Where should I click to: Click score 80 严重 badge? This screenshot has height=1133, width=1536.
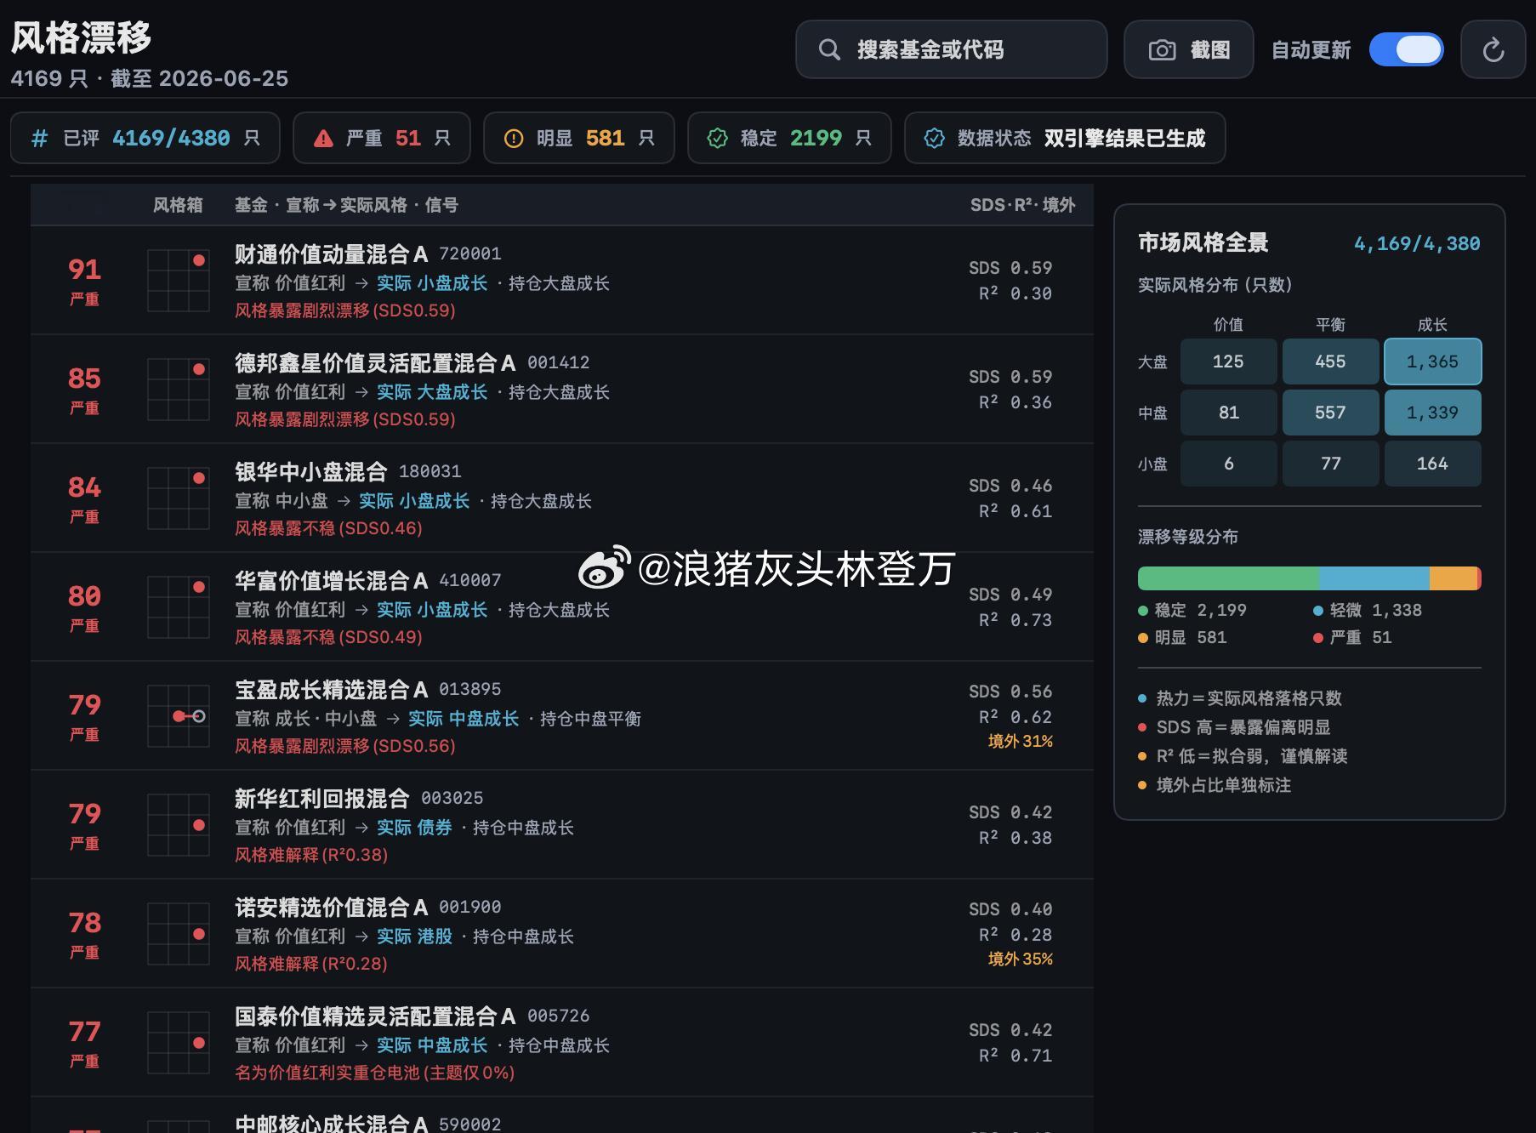pyautogui.click(x=84, y=607)
